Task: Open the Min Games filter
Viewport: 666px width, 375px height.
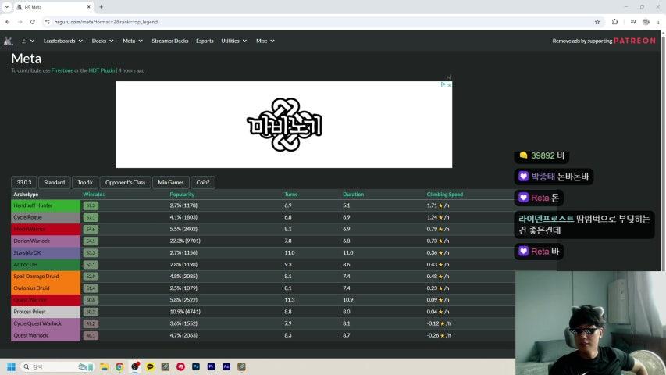Action: click(171, 182)
